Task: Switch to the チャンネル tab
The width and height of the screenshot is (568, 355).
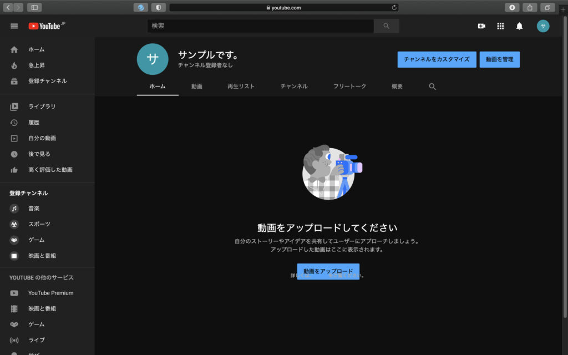Action: tap(294, 87)
